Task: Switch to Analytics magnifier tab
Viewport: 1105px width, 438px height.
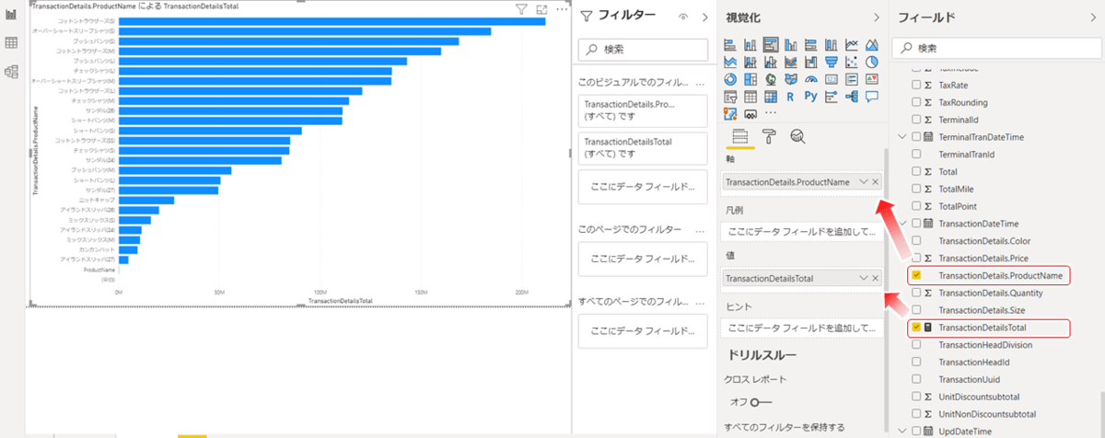Action: coord(797,137)
